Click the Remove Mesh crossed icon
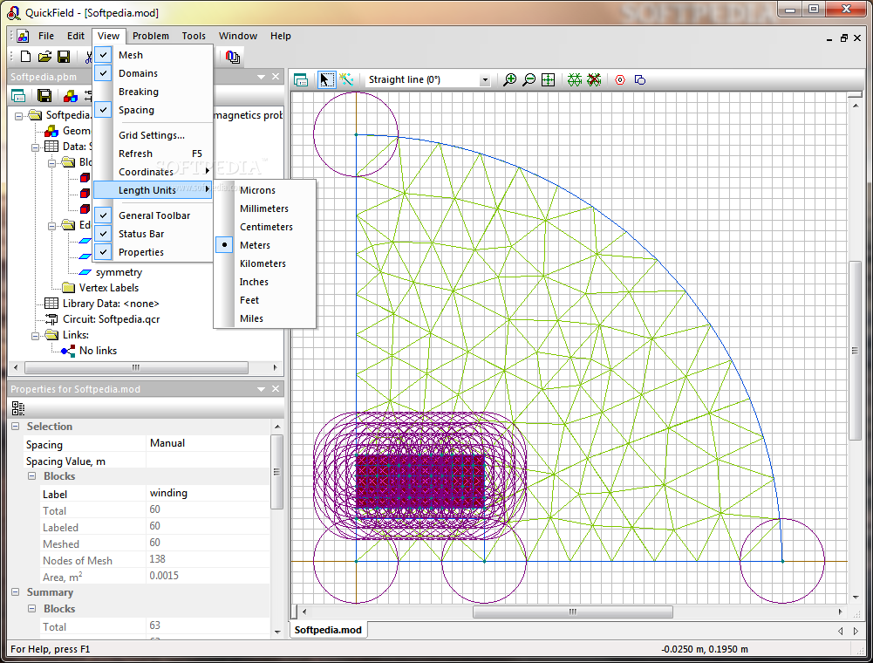Image resolution: width=873 pixels, height=663 pixels. pos(594,80)
